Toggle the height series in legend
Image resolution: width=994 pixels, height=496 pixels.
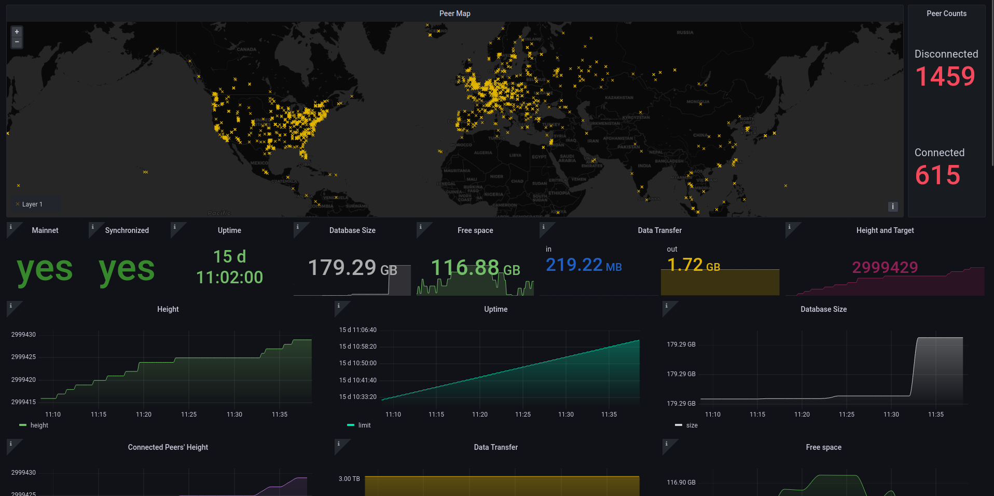point(39,425)
